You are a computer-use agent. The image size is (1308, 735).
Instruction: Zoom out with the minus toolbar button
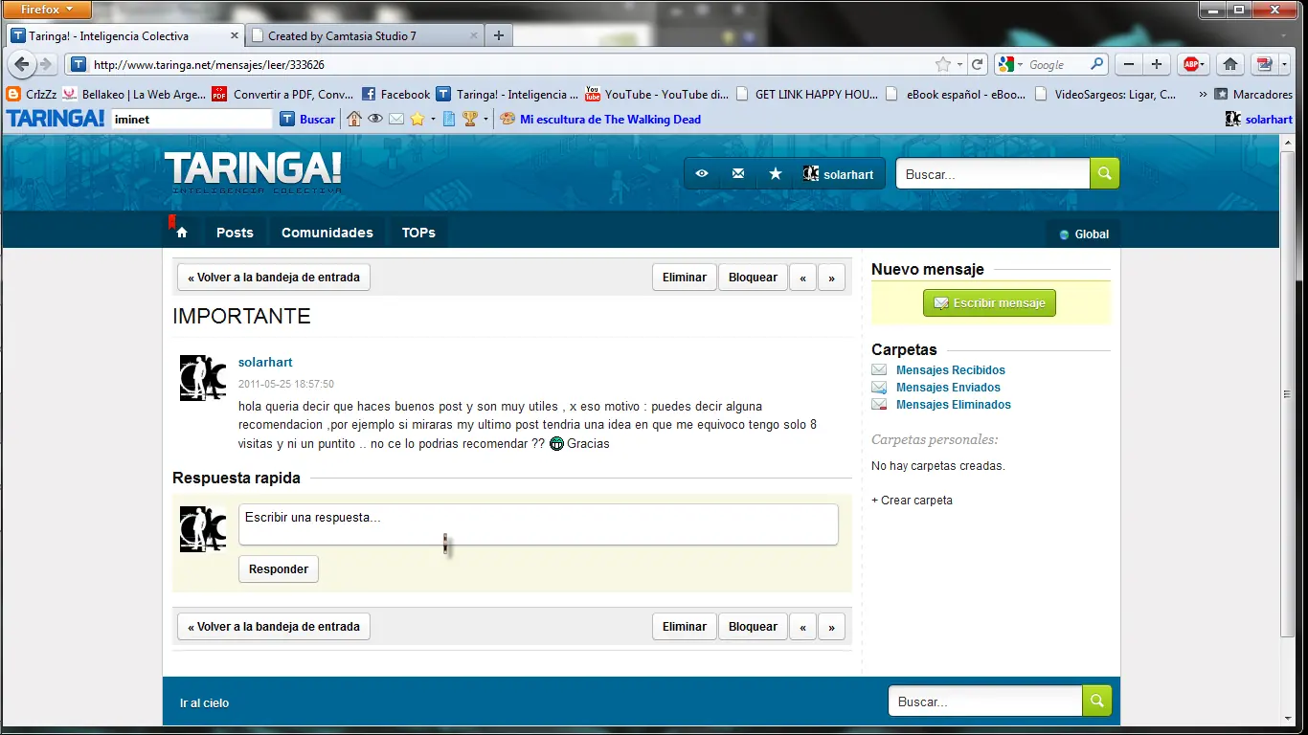click(1130, 64)
